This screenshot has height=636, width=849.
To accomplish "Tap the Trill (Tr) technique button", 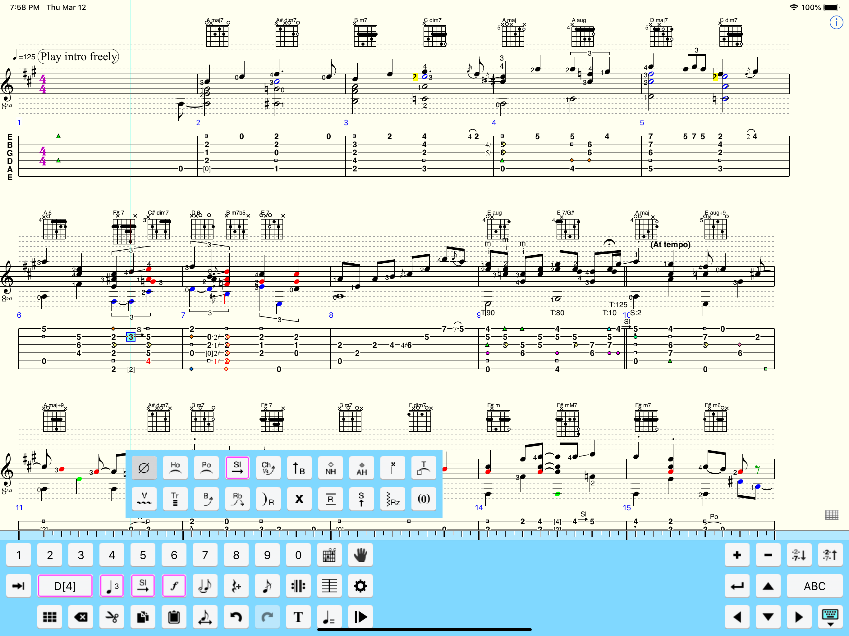I will (x=175, y=499).
